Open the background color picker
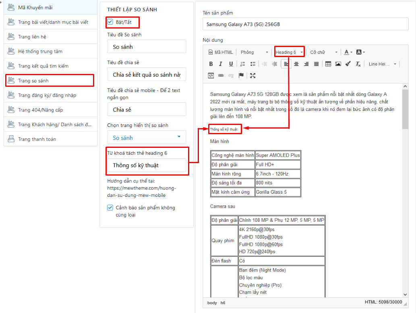 360,52
